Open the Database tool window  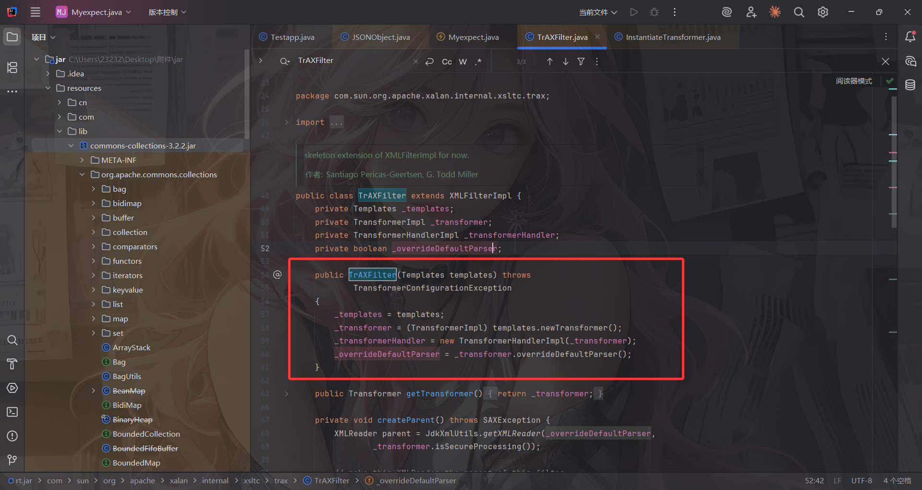click(x=910, y=86)
